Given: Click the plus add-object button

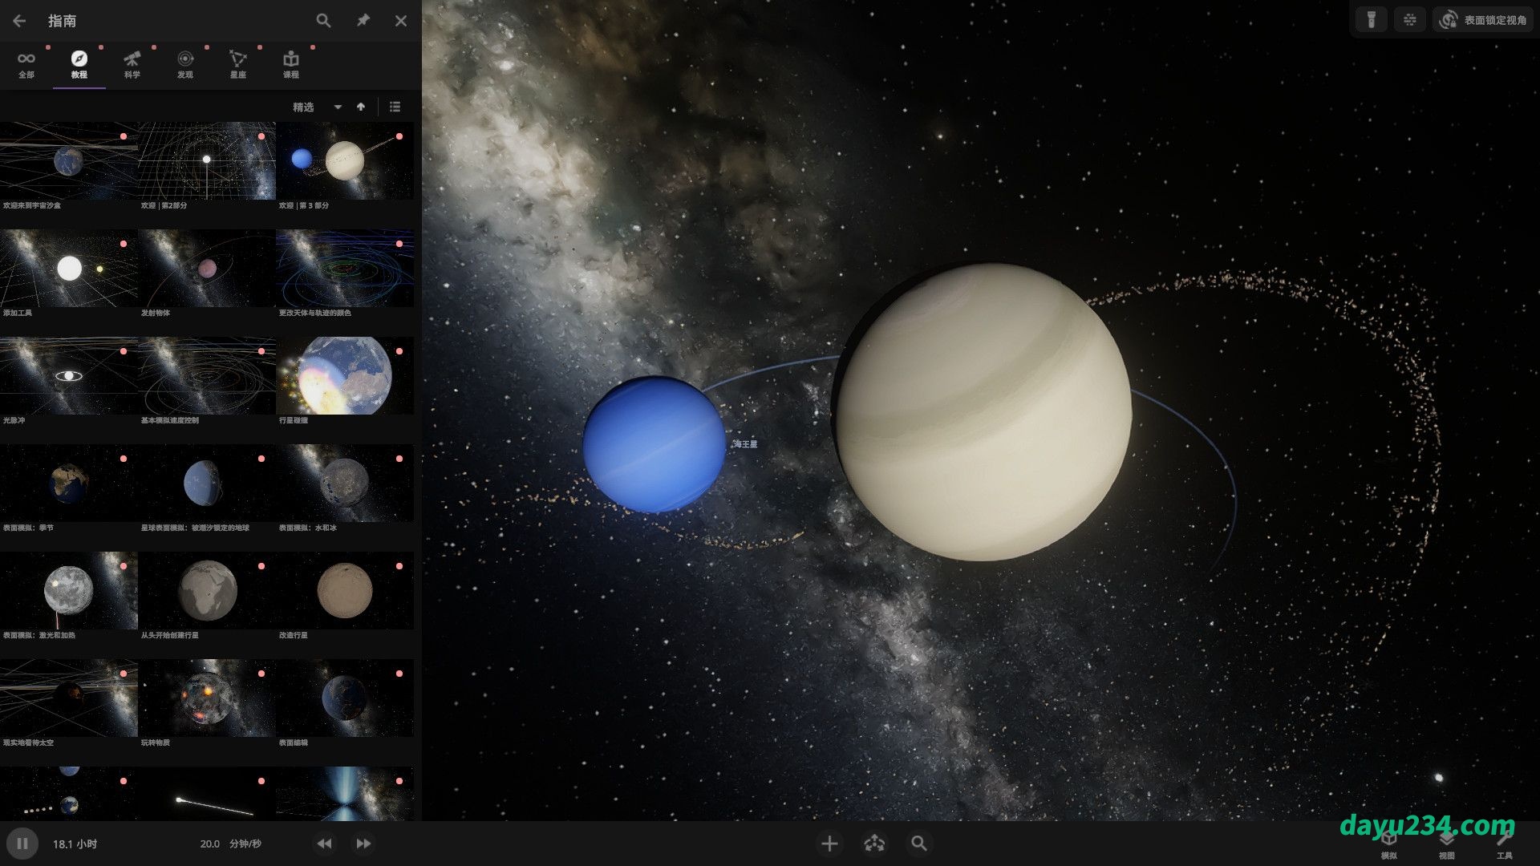Looking at the screenshot, I should [829, 844].
